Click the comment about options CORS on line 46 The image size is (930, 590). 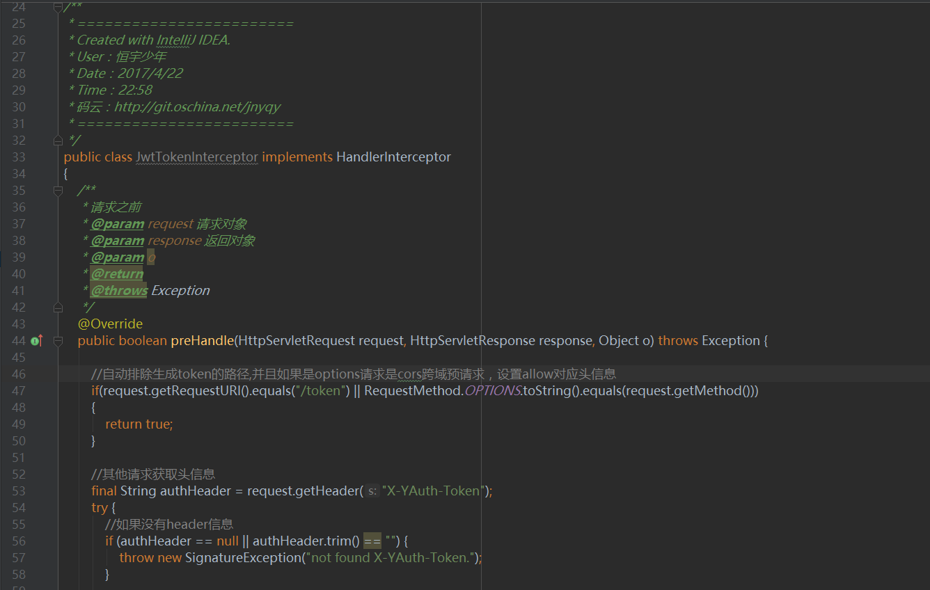[x=354, y=374]
